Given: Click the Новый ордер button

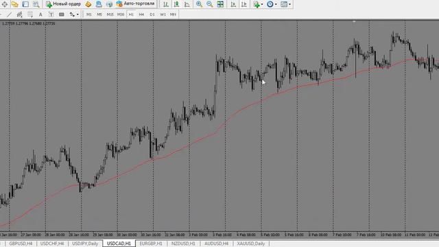Looking at the screenshot, I should (64, 4).
